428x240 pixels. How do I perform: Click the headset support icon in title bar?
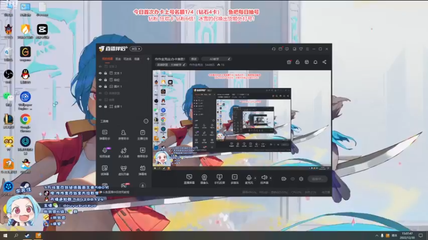[273, 49]
